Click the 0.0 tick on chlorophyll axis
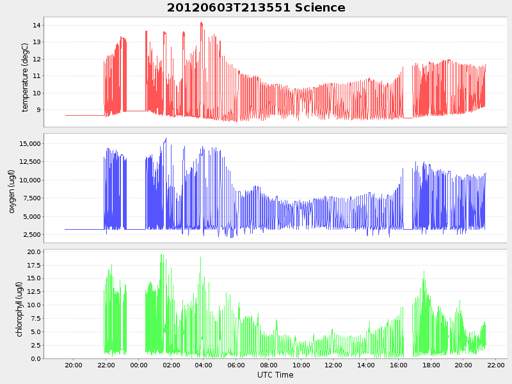The height and width of the screenshot is (384, 512). click(x=36, y=358)
